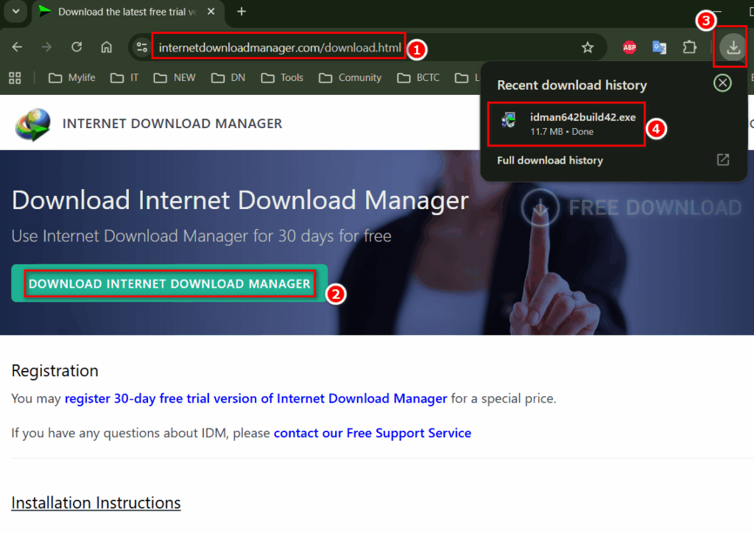Image resolution: width=754 pixels, height=533 pixels.
Task: Reload the page with the refresh icon
Action: pyautogui.click(x=77, y=47)
